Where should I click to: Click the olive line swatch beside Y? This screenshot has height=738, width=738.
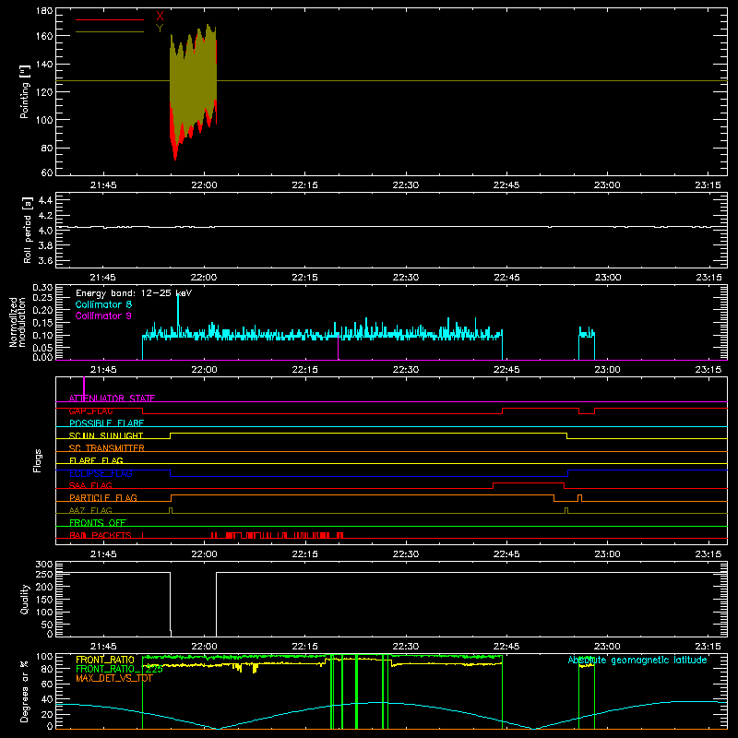click(109, 31)
